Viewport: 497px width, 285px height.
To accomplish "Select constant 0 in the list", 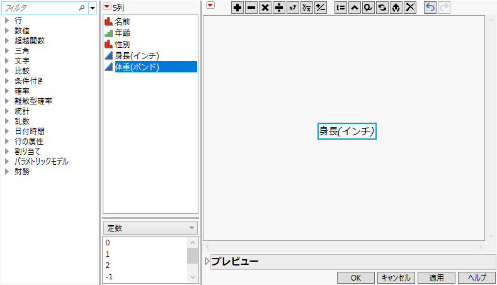I will coord(108,243).
